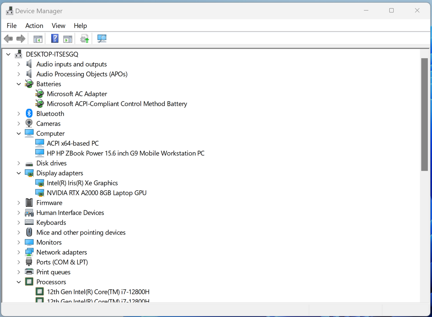Open the View menu
Image resolution: width=432 pixels, height=317 pixels.
click(58, 26)
